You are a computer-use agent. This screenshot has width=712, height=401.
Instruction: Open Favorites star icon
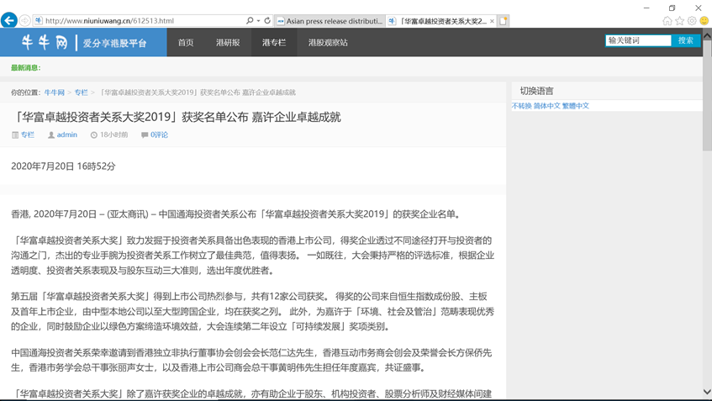click(x=679, y=21)
